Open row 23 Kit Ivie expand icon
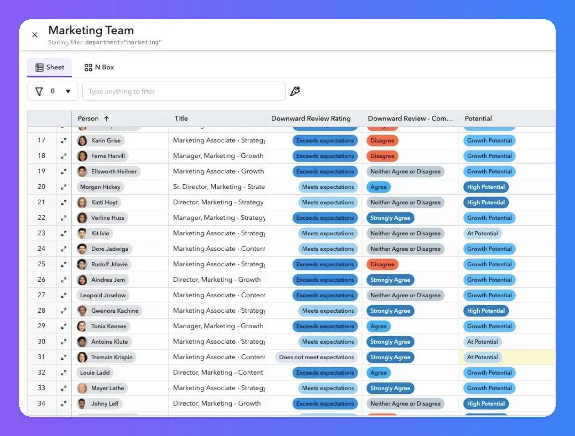The width and height of the screenshot is (575, 436). (x=64, y=233)
